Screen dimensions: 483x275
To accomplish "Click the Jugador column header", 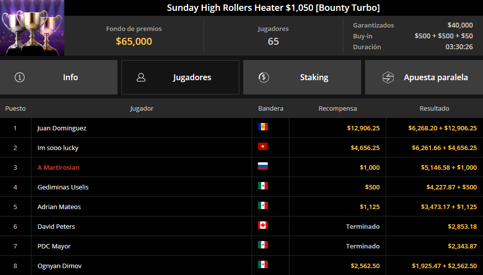I will (x=142, y=109).
